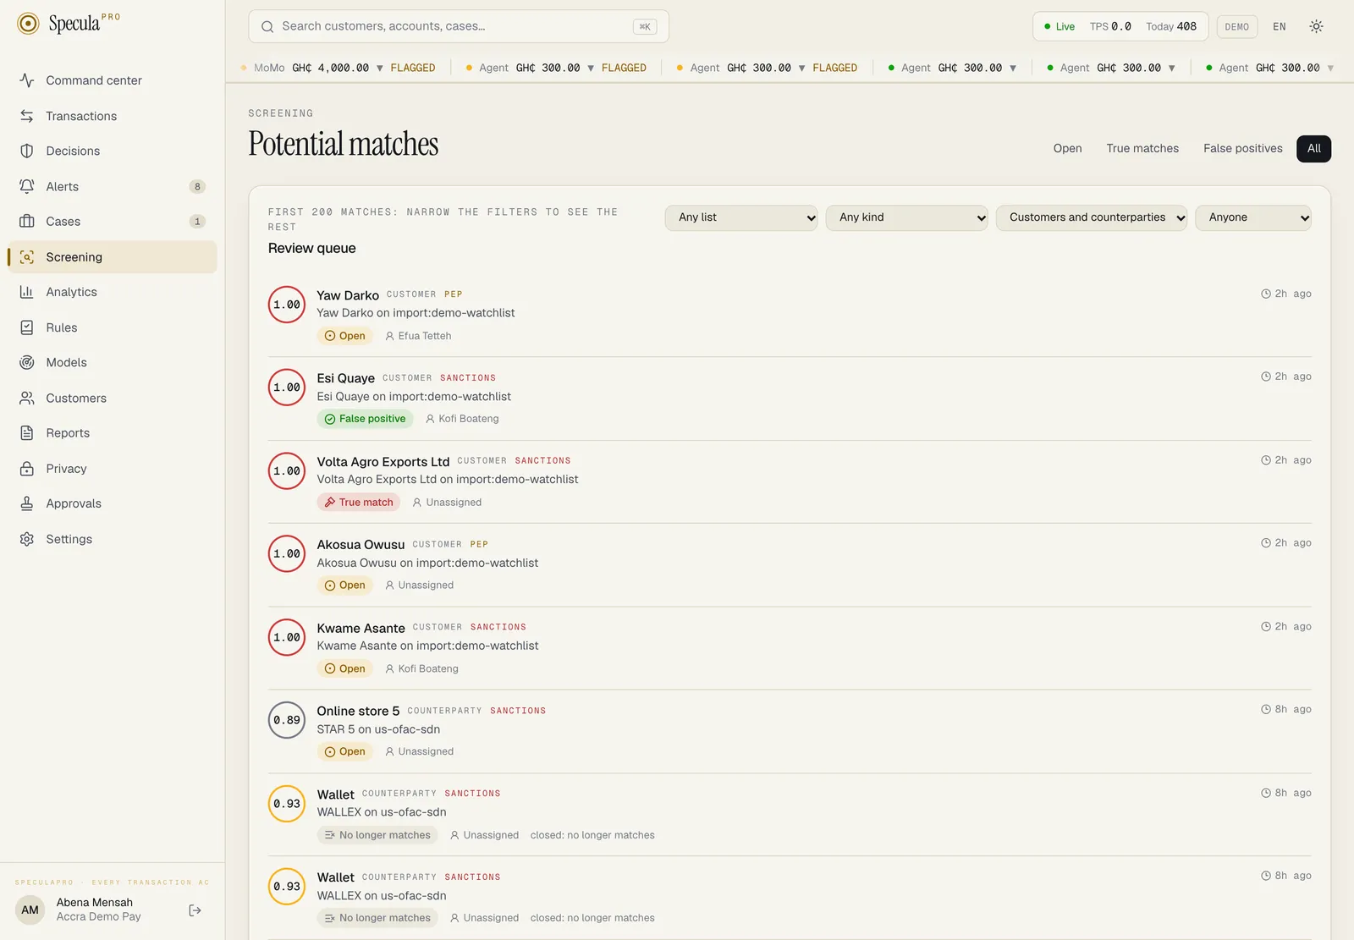Click the MoMo GH₵ 4,000.00 ticker item
The height and width of the screenshot is (940, 1354).
[338, 68]
